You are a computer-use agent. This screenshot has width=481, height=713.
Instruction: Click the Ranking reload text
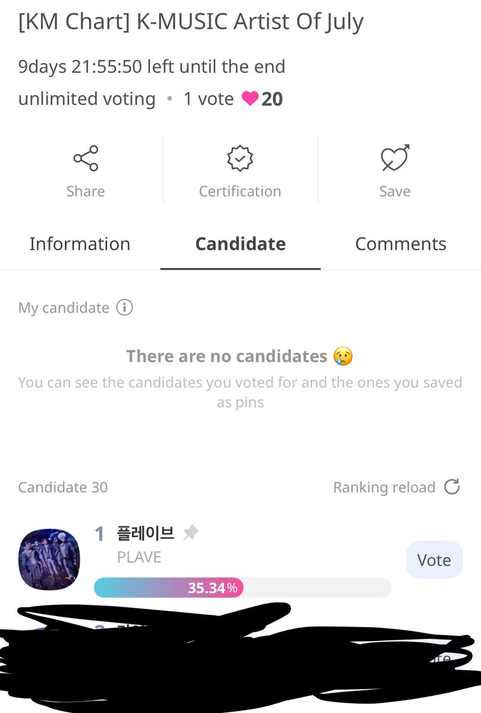click(x=384, y=487)
